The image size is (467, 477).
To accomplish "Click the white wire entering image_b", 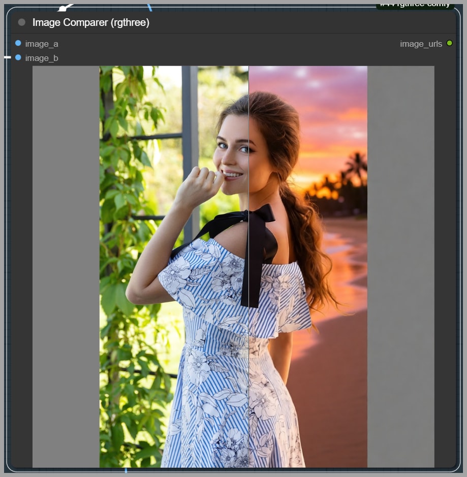I will (x=8, y=57).
